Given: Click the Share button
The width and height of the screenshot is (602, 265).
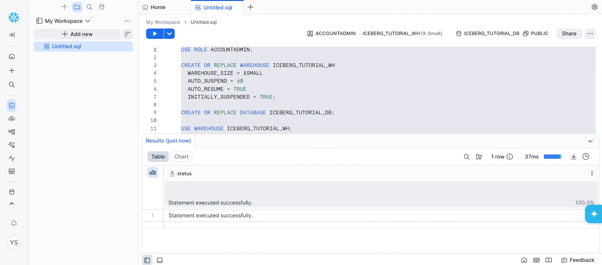Looking at the screenshot, I should click(569, 34).
